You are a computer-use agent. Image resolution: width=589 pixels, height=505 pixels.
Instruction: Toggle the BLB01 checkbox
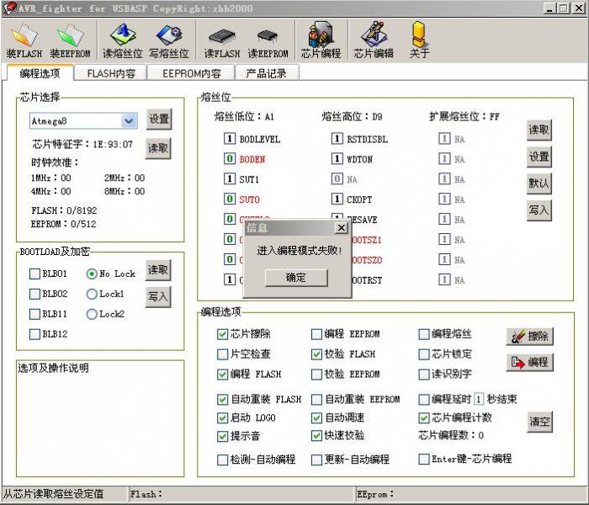(x=34, y=274)
